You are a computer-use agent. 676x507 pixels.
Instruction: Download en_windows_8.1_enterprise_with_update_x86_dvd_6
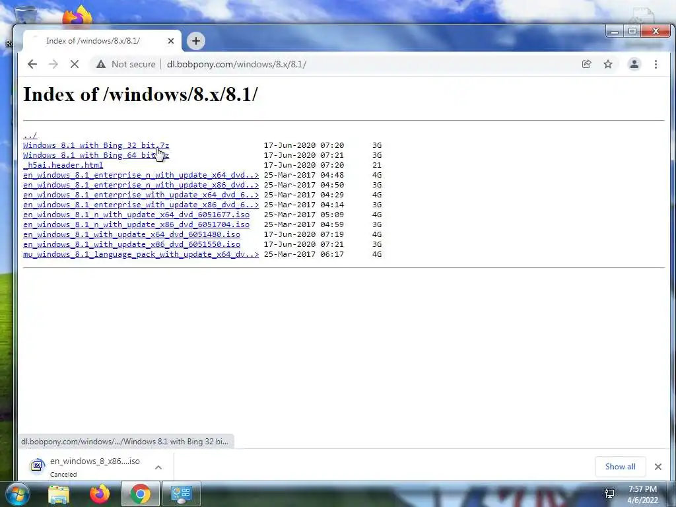[x=141, y=205]
